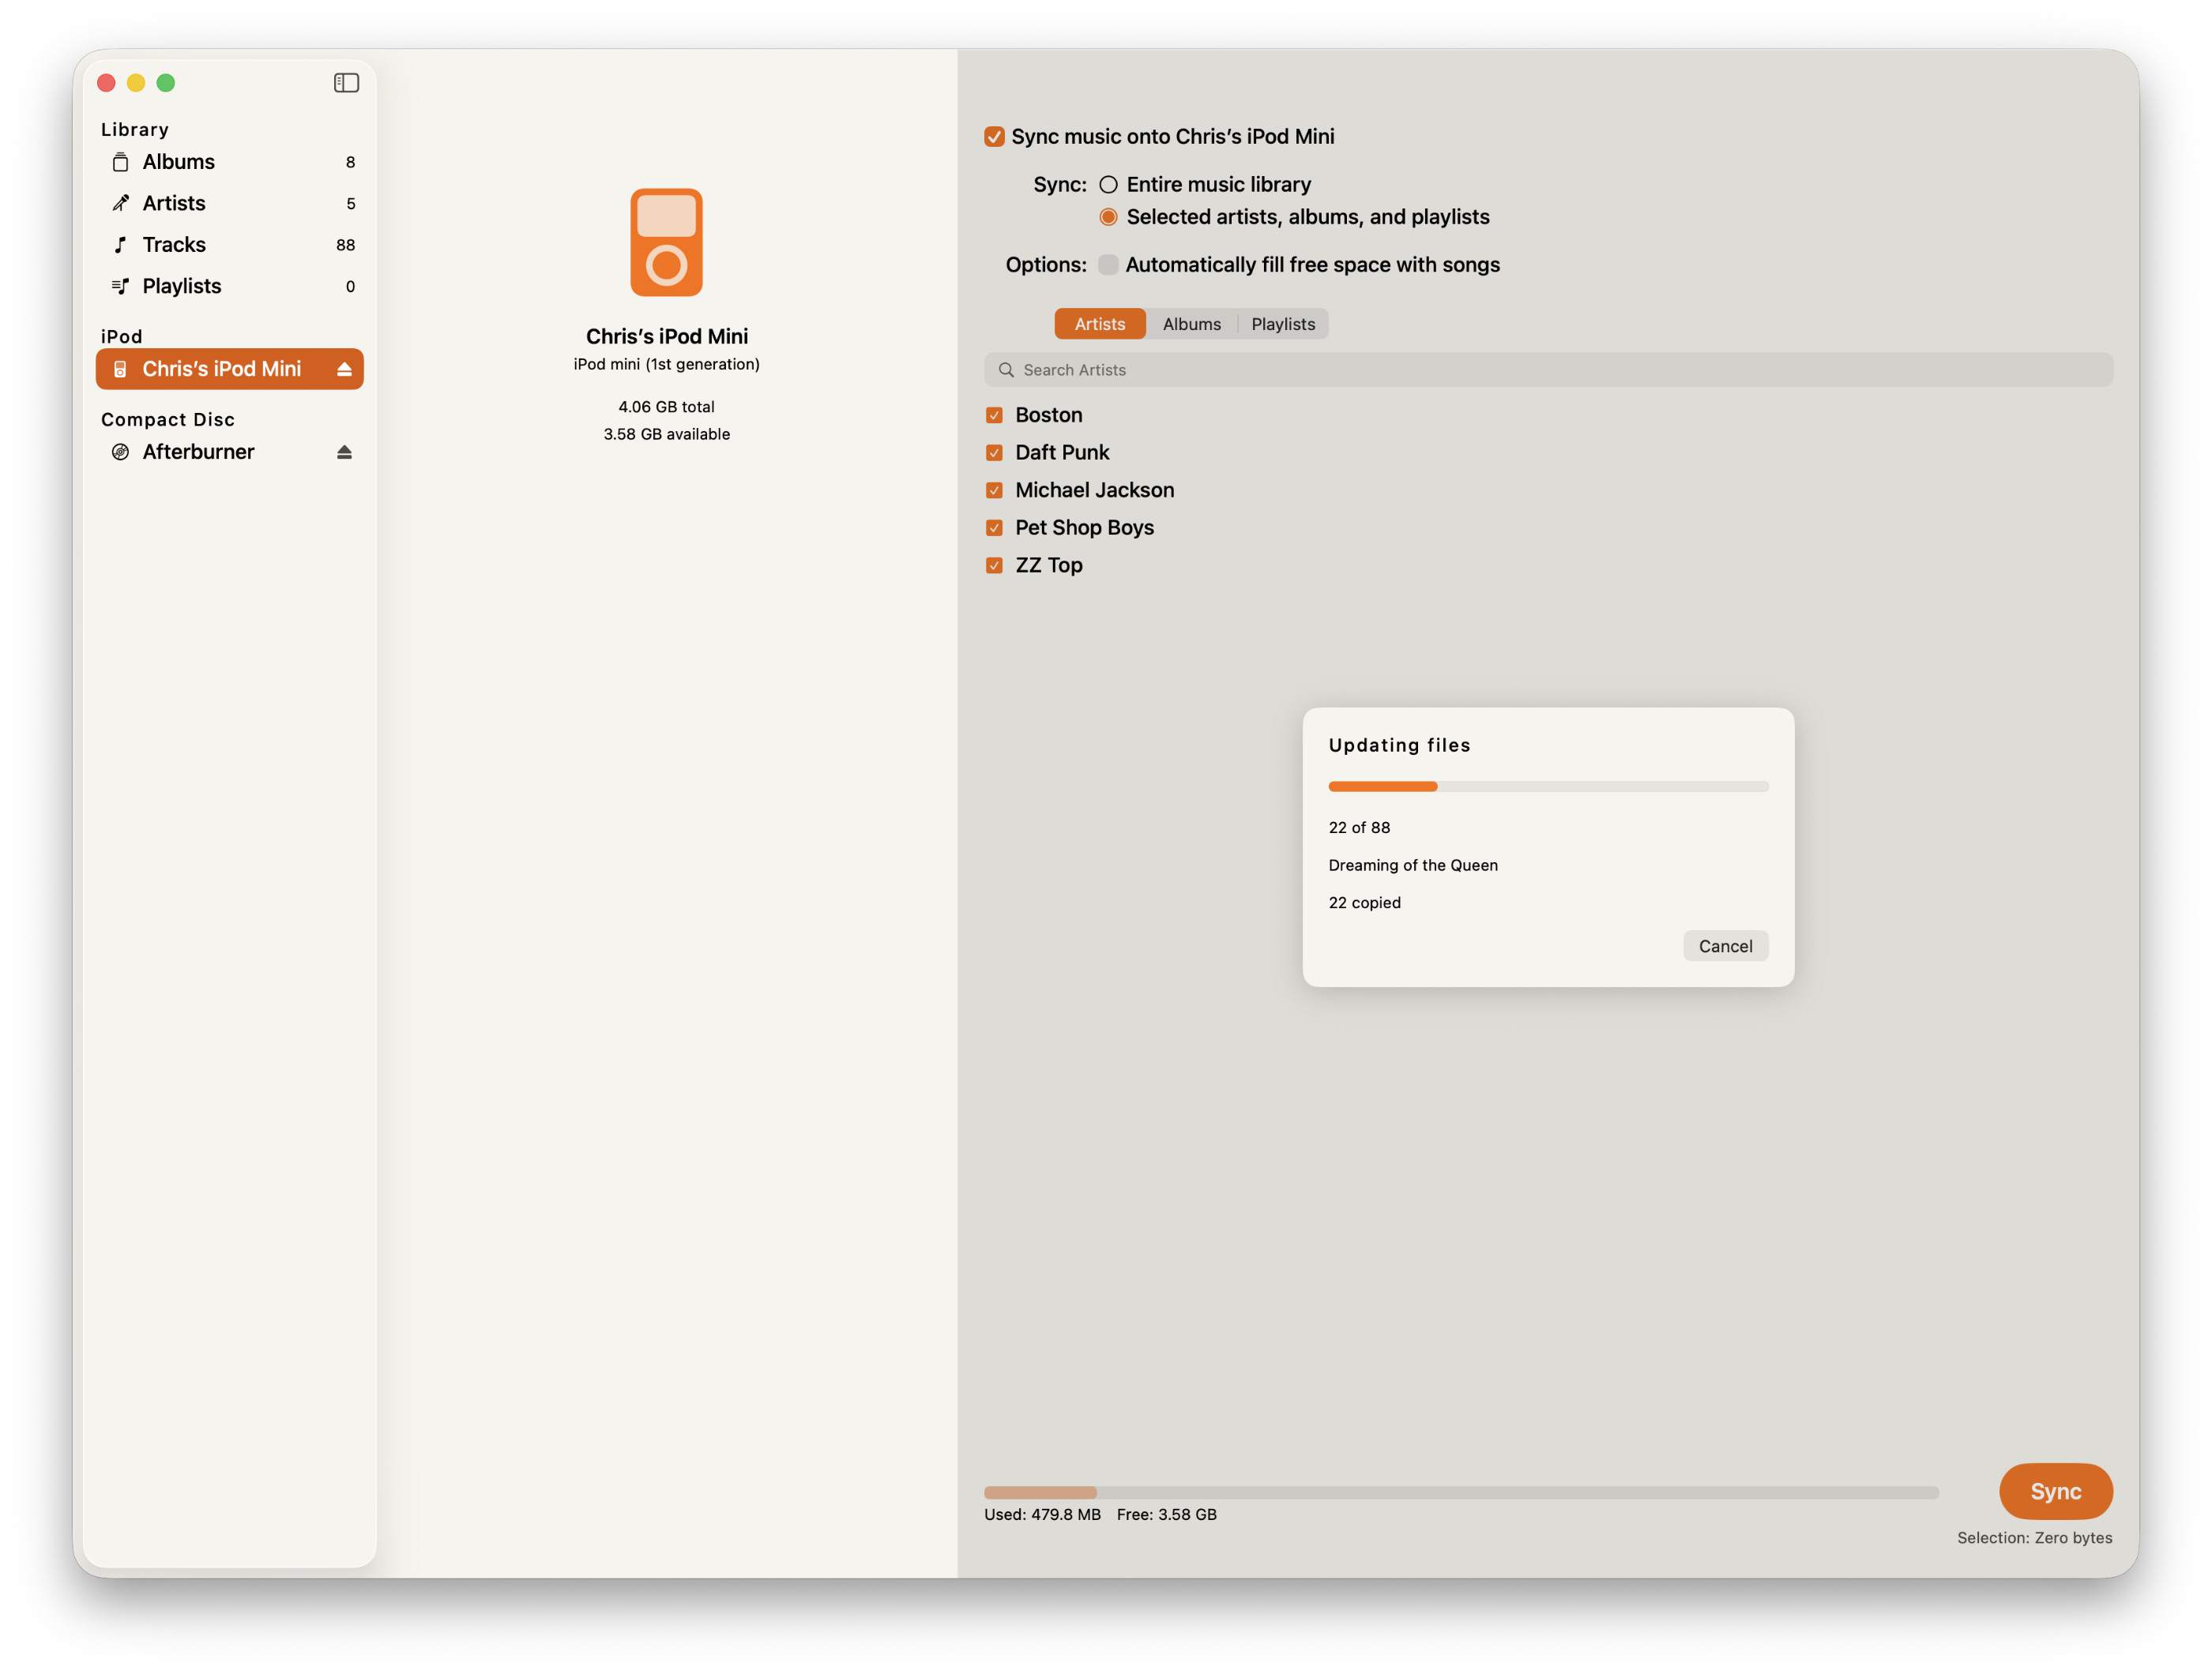Screen dimensions: 2212x1674
Task: Cancel the Updating files operation
Action: tap(1725, 947)
